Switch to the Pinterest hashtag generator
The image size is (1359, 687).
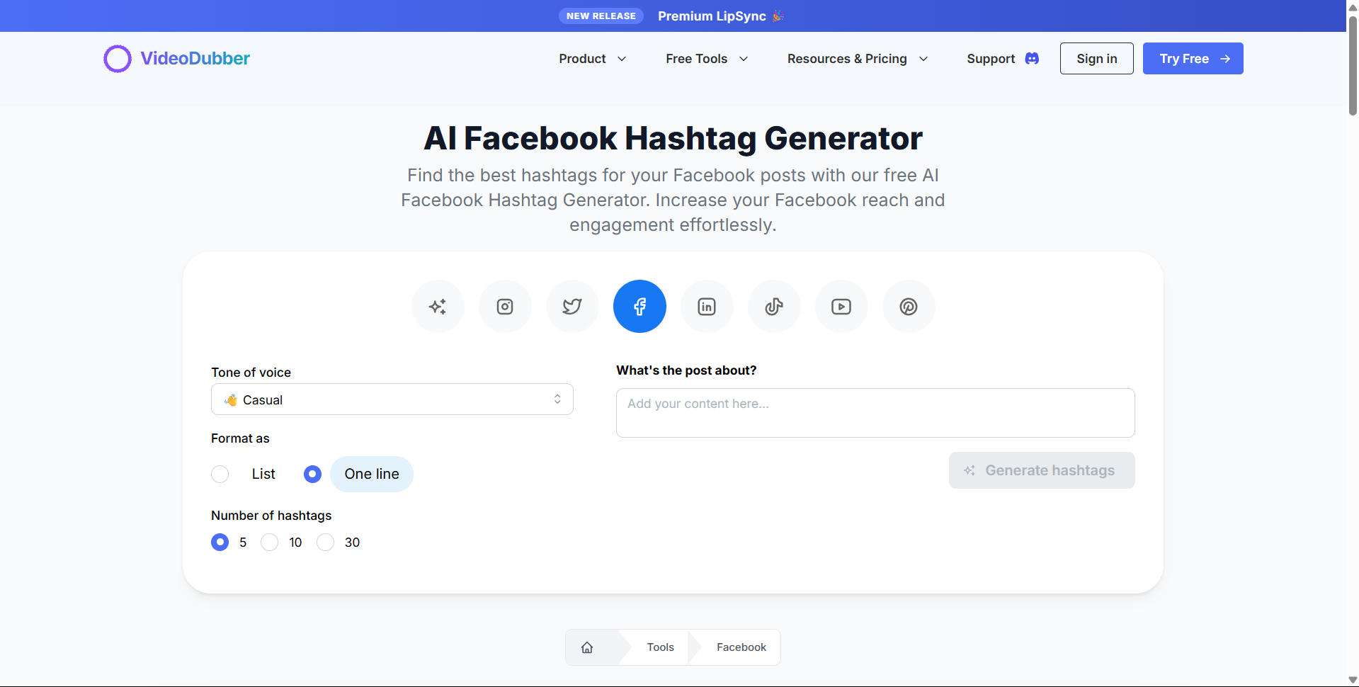coord(909,307)
